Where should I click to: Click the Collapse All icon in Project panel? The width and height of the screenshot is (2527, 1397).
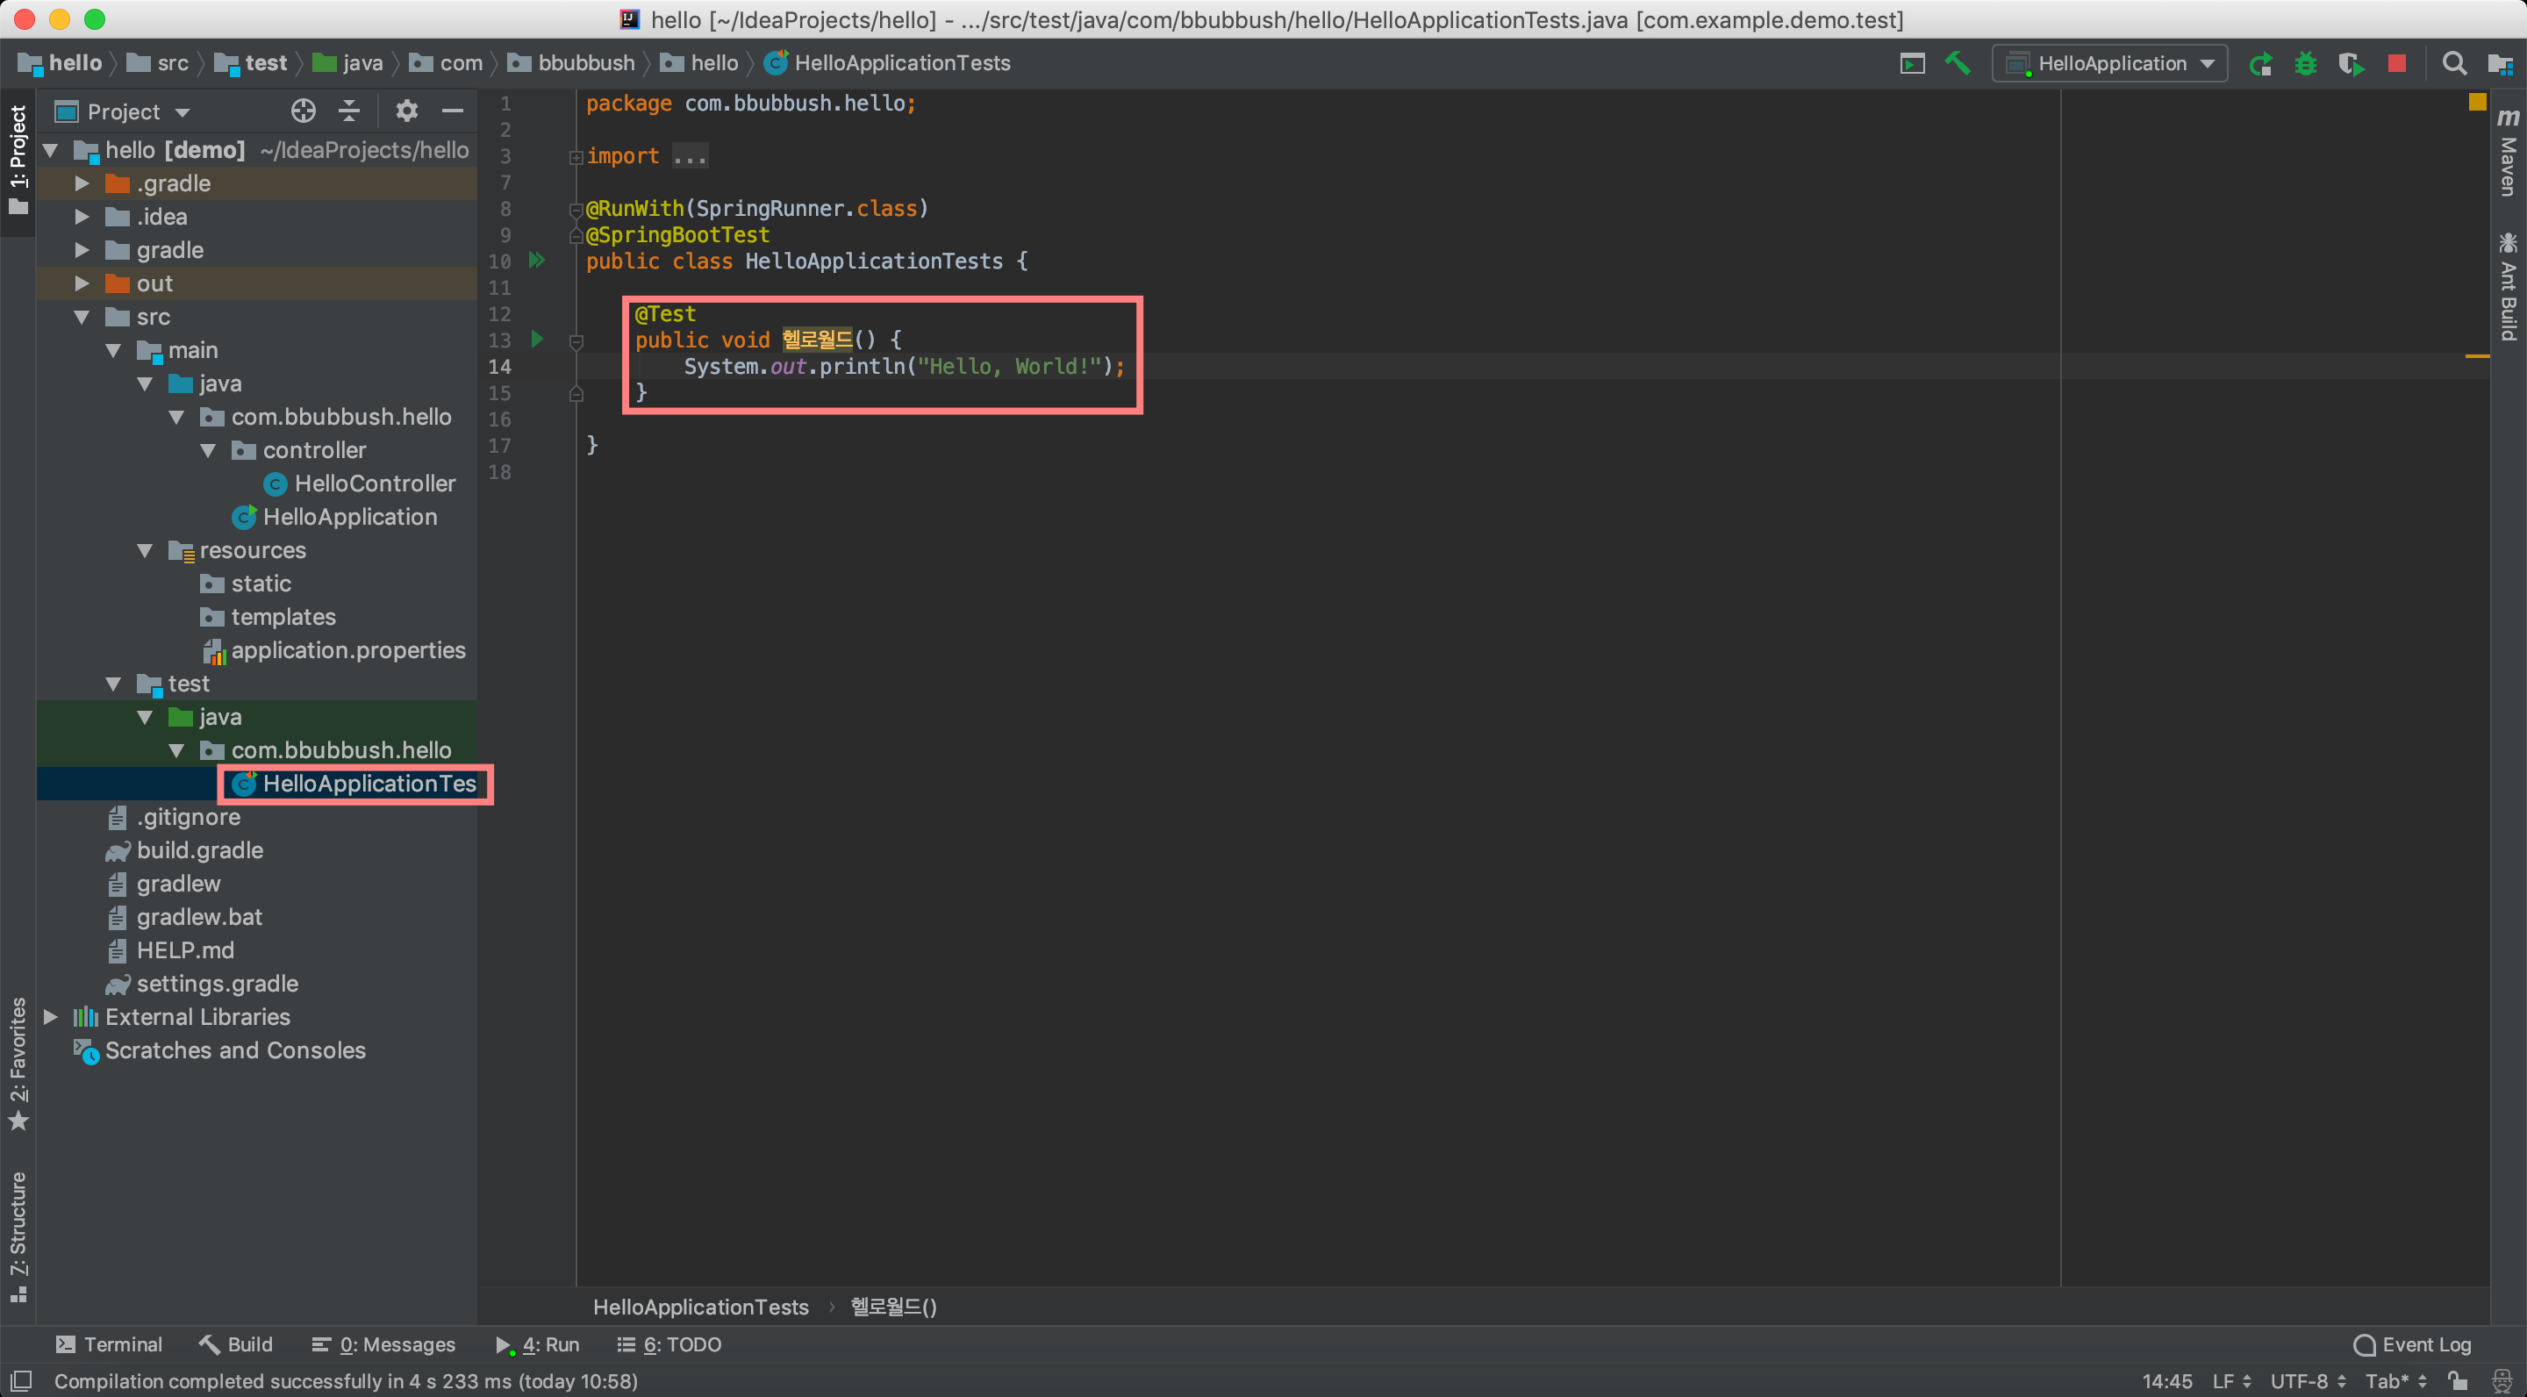pyautogui.click(x=349, y=111)
